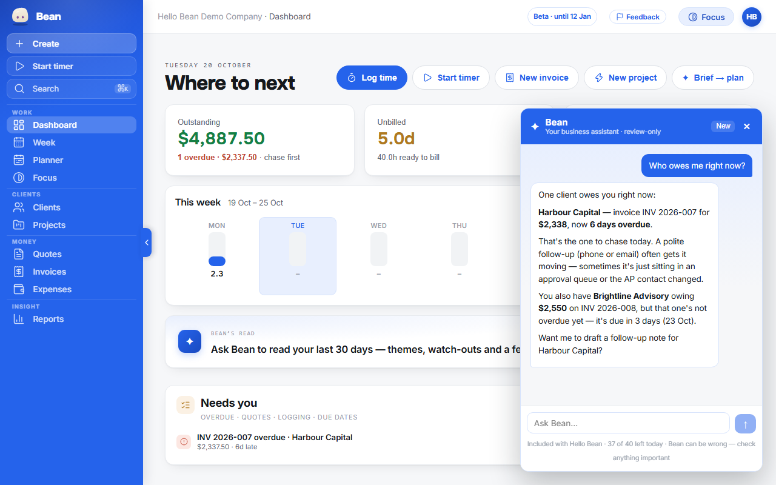Click New invoice button
The height and width of the screenshot is (485, 776).
point(537,78)
